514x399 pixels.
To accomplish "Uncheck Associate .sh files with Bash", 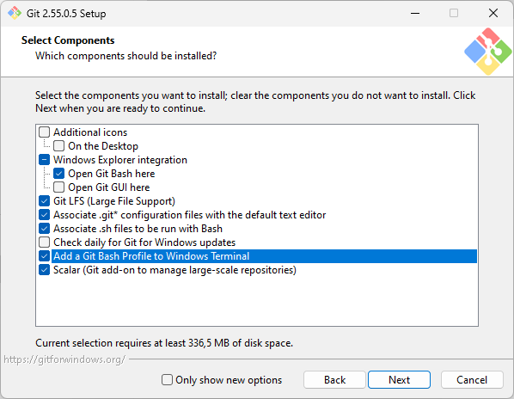I will click(x=44, y=229).
